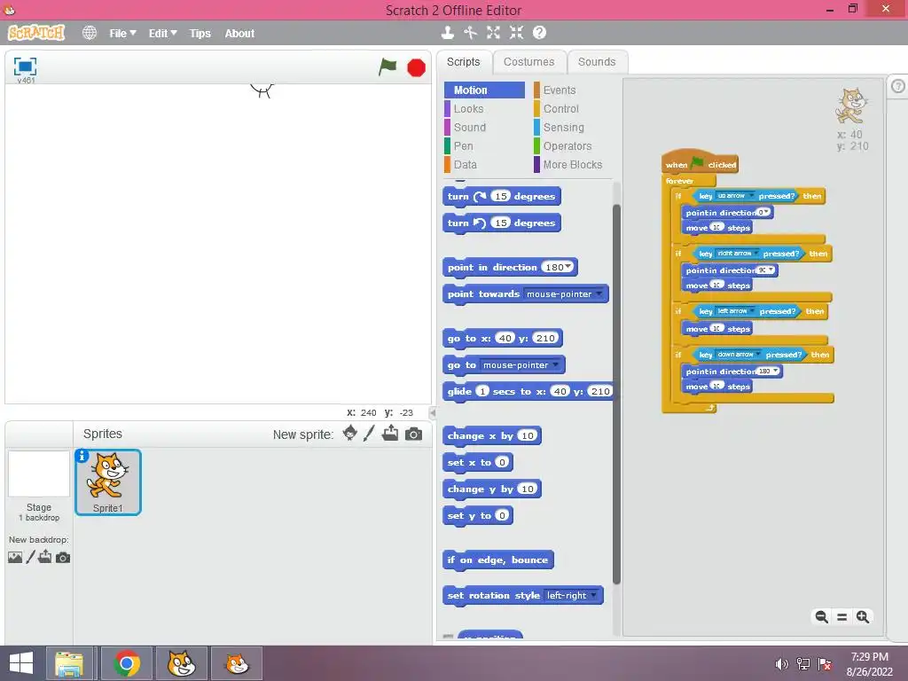Upload backdrop from file
This screenshot has height=681, width=908.
(45, 557)
